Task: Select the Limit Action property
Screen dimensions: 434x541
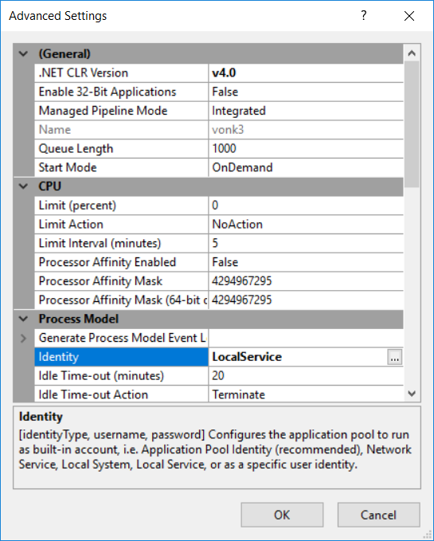Action: coord(121,224)
